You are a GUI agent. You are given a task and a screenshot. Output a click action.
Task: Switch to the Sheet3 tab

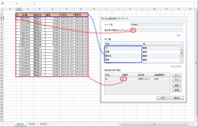point(43,124)
